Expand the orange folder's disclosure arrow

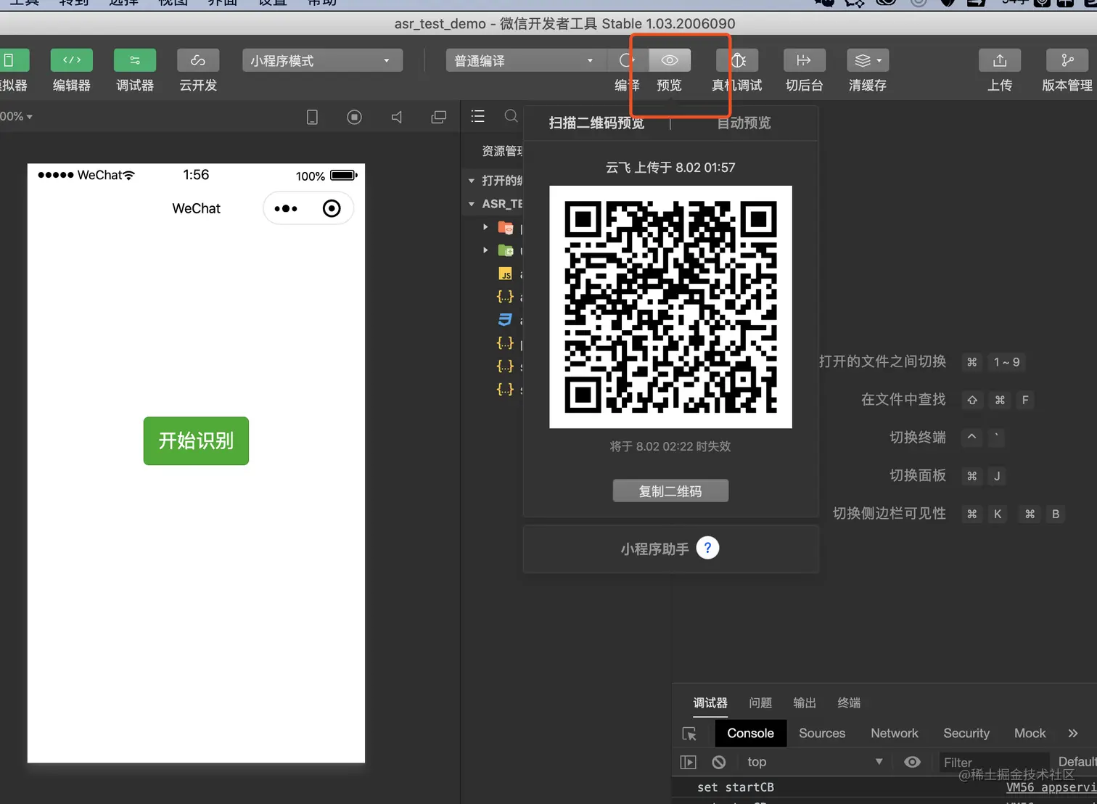[x=485, y=227]
